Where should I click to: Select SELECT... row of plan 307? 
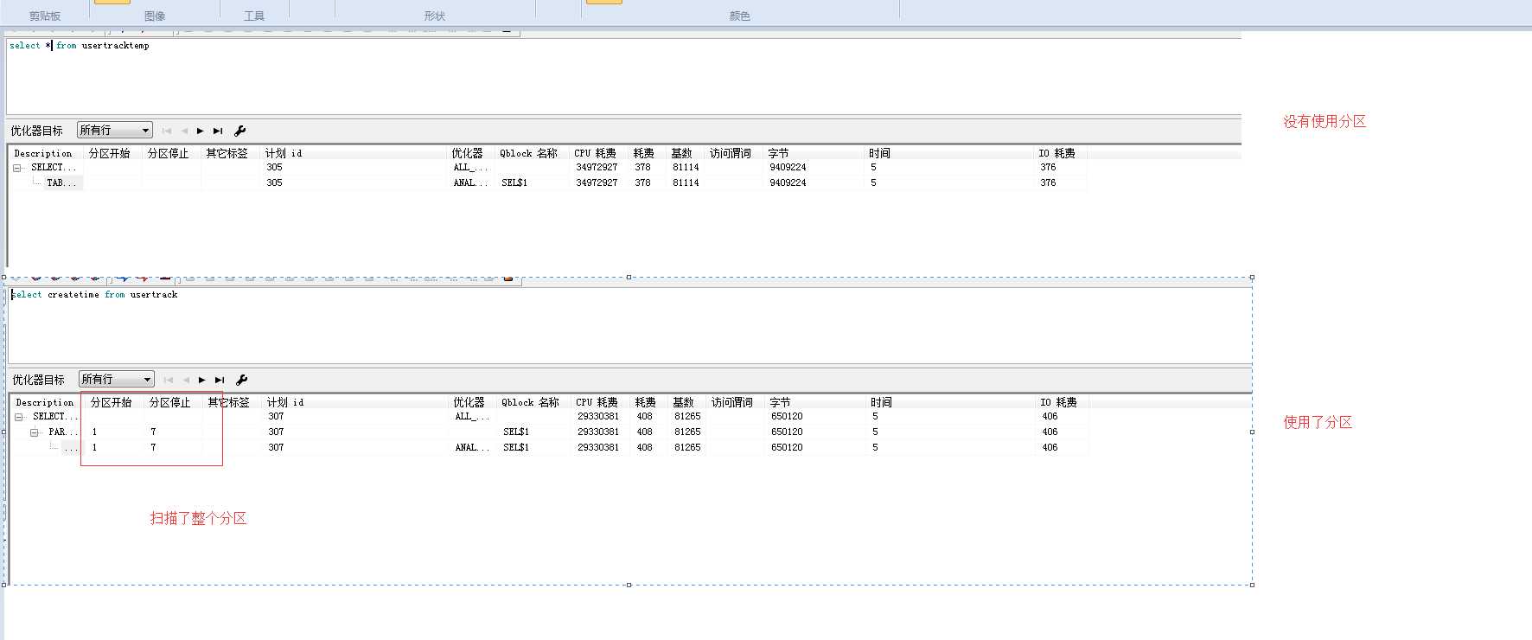pyautogui.click(x=55, y=417)
